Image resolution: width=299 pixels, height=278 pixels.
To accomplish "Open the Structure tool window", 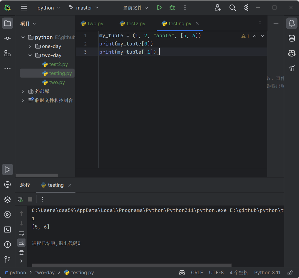I will (x=7, y=53).
